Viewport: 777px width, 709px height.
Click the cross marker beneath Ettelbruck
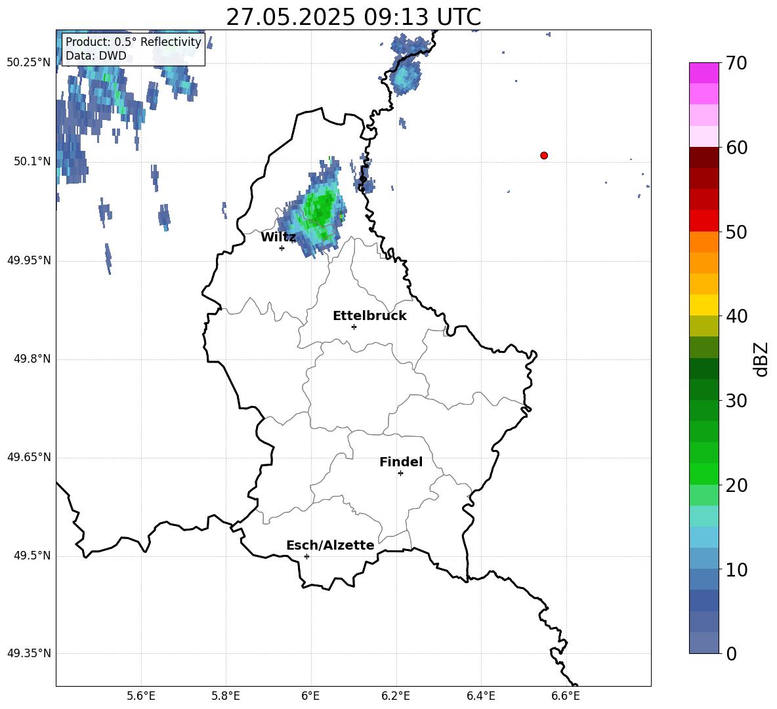click(354, 327)
